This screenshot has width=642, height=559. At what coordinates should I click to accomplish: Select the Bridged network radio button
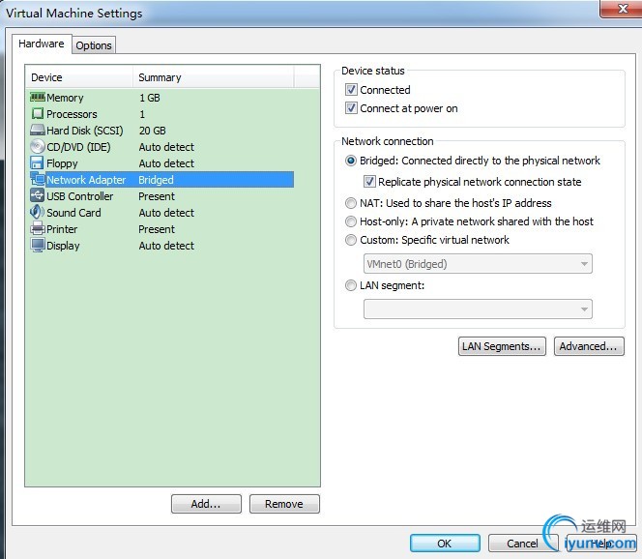[350, 161]
